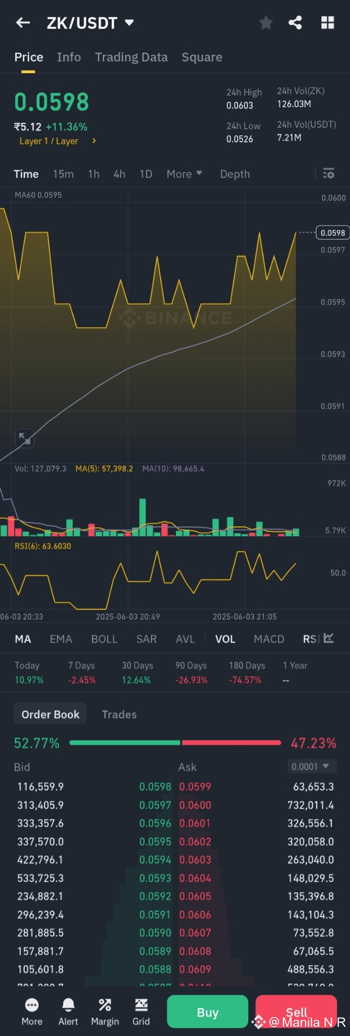Tap the bid amount 533,725.3

[x=41, y=878]
